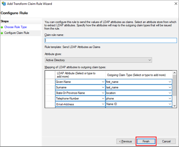Open the last_name outgoing claim dropdown
The height and width of the screenshot is (147, 179).
pos(170,87)
